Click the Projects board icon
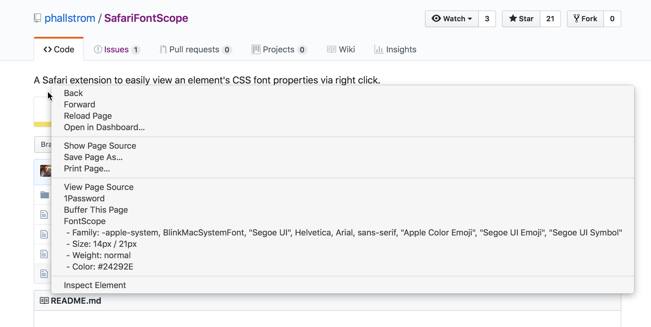 coord(256,49)
